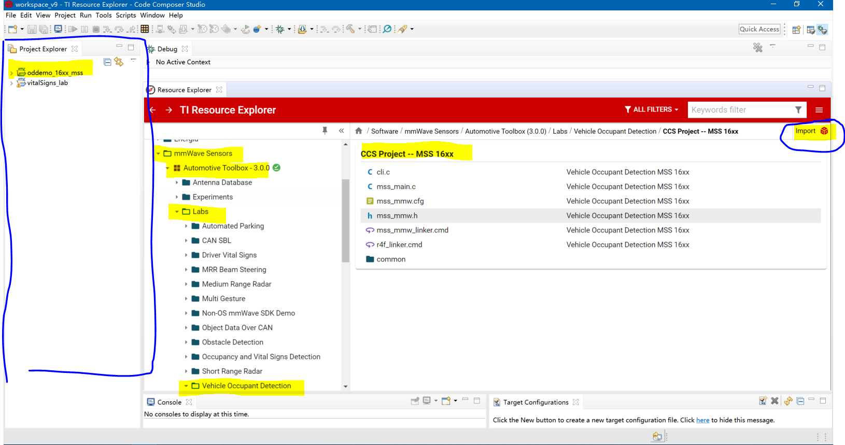Collapse the resource tree with double-chevron
Image resolution: width=845 pixels, height=445 pixels.
click(341, 131)
